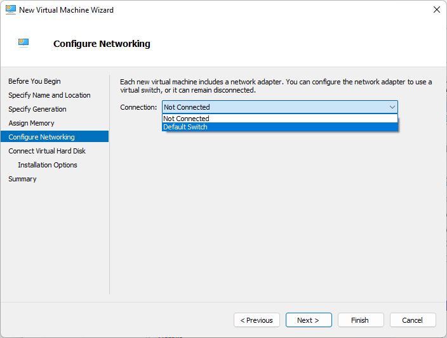Screen dimensions: 447x338
Task: Click the Configure Networking header icon
Action: click(x=23, y=43)
